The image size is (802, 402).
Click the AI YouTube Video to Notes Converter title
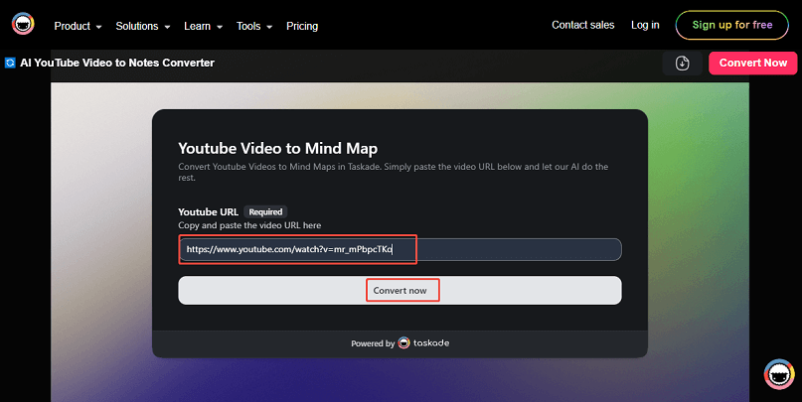click(117, 63)
